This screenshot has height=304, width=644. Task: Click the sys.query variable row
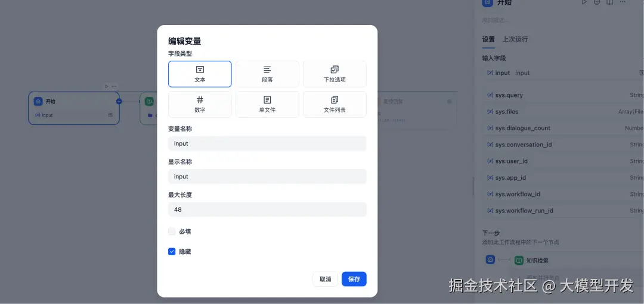click(563, 95)
